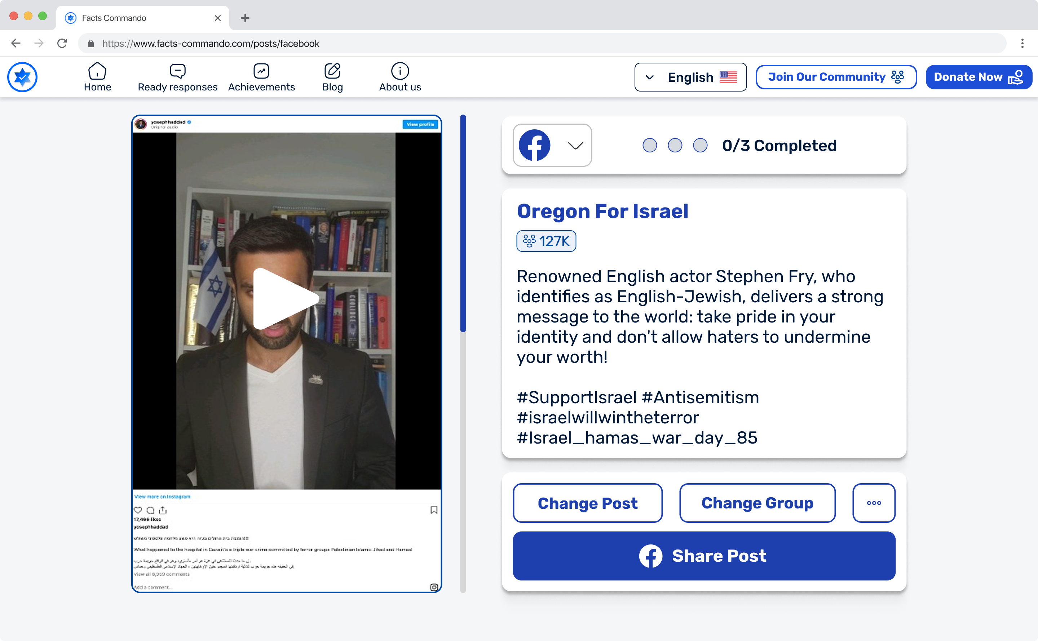Open the browser three-dot menu
The width and height of the screenshot is (1038, 641).
(x=1022, y=43)
